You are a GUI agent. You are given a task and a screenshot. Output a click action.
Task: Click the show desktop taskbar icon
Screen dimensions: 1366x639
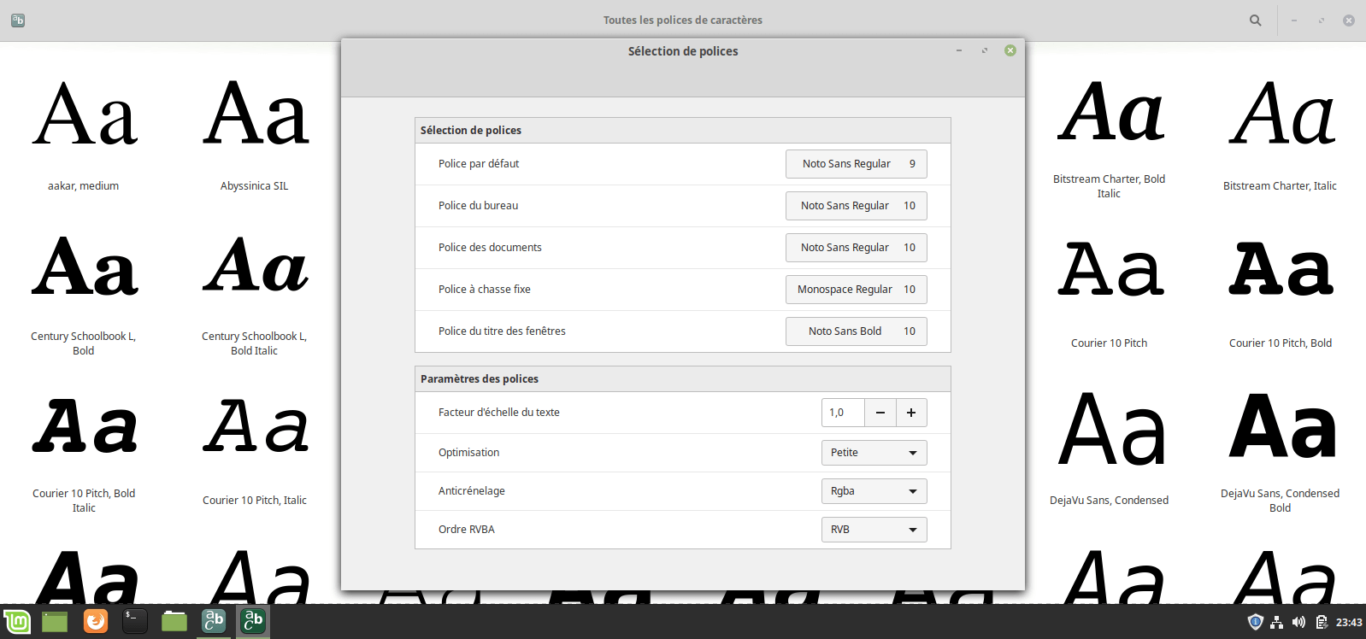point(55,621)
